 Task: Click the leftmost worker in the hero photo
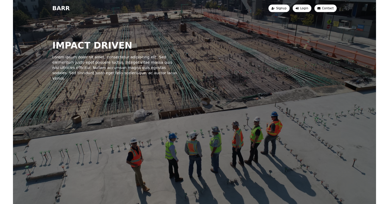click(136, 162)
